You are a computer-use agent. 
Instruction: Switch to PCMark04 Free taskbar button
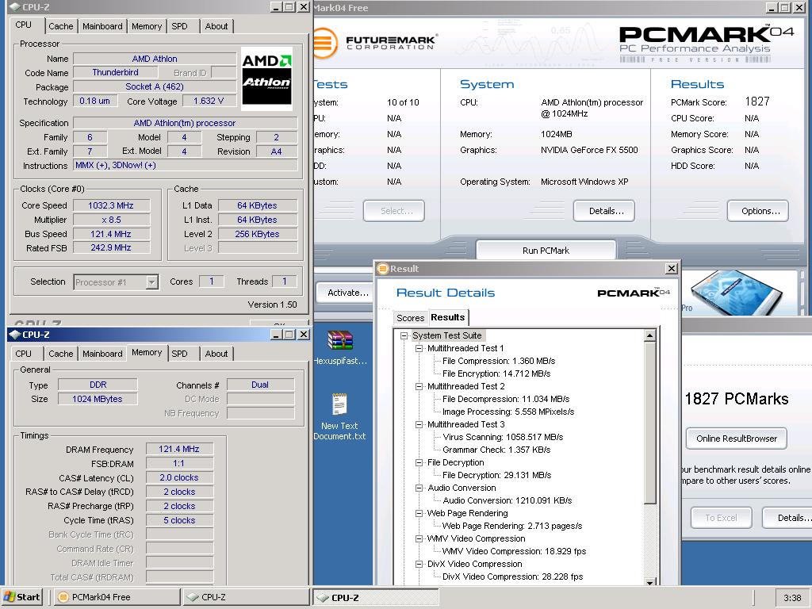click(x=116, y=597)
